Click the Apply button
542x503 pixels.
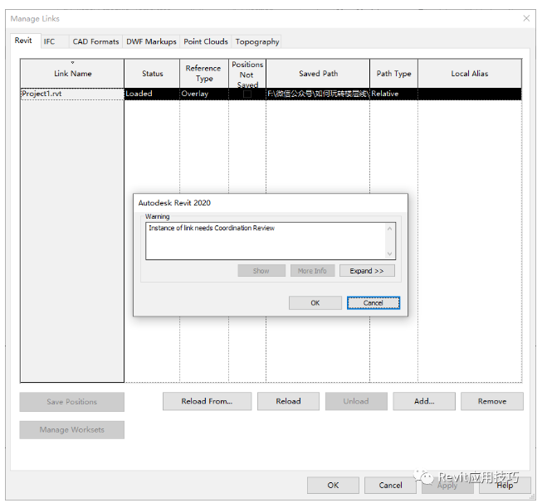click(447, 485)
